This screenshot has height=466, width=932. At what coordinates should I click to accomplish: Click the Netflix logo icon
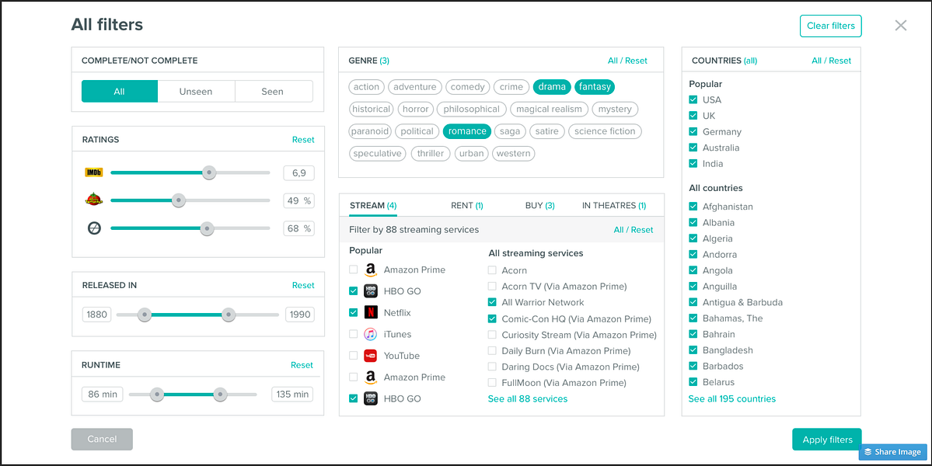371,312
